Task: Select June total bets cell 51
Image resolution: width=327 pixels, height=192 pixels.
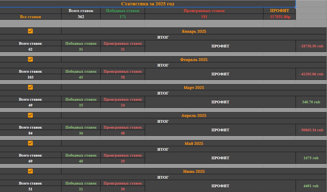Action: pyautogui.click(x=31, y=189)
